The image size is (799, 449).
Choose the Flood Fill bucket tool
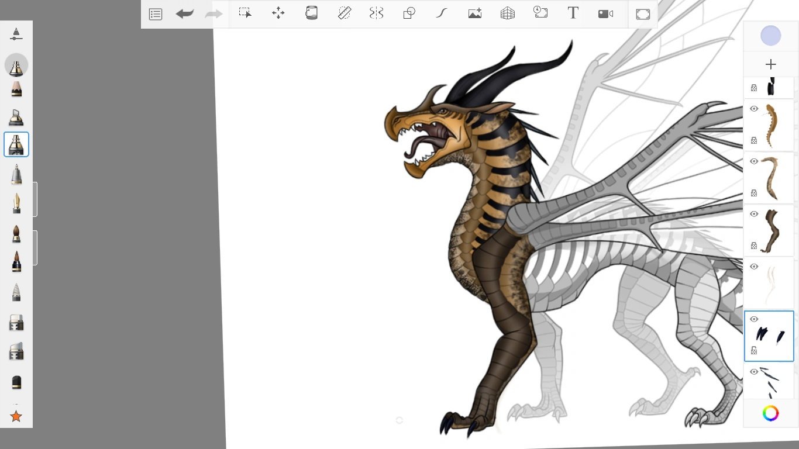(312, 13)
